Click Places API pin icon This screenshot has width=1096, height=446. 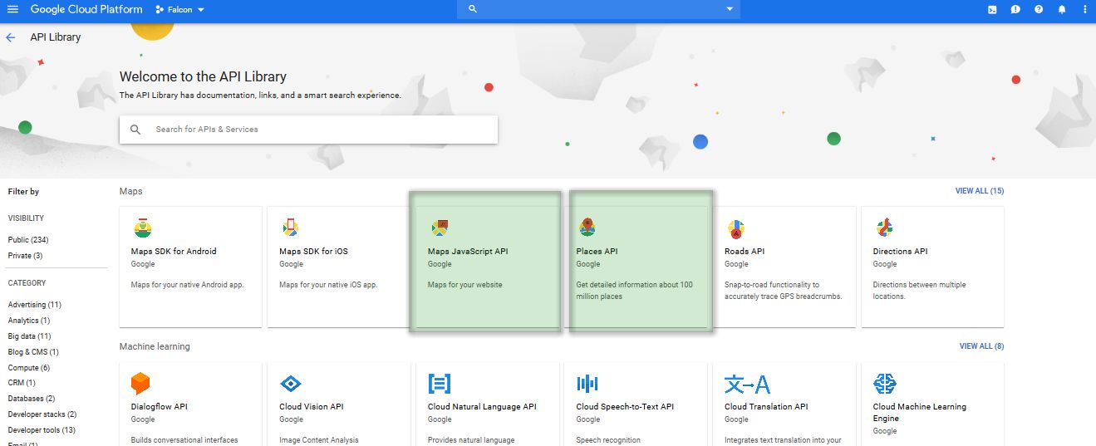(x=587, y=228)
